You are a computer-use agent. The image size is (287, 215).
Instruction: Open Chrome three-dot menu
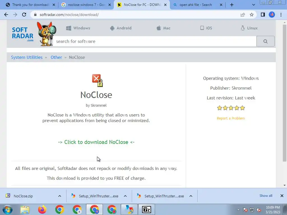[281, 15]
